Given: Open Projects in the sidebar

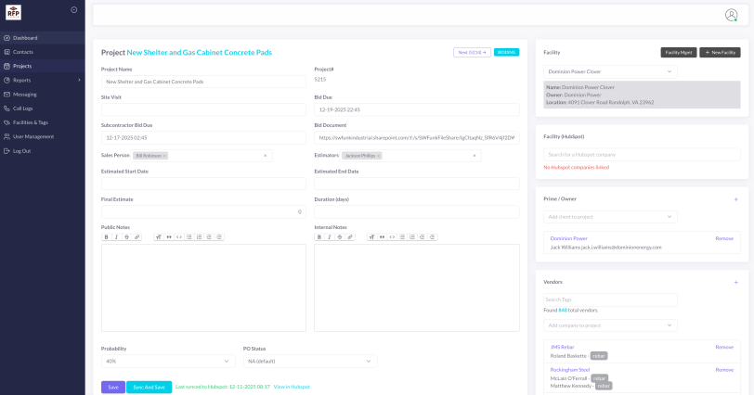Looking at the screenshot, I should pyautogui.click(x=43, y=66).
